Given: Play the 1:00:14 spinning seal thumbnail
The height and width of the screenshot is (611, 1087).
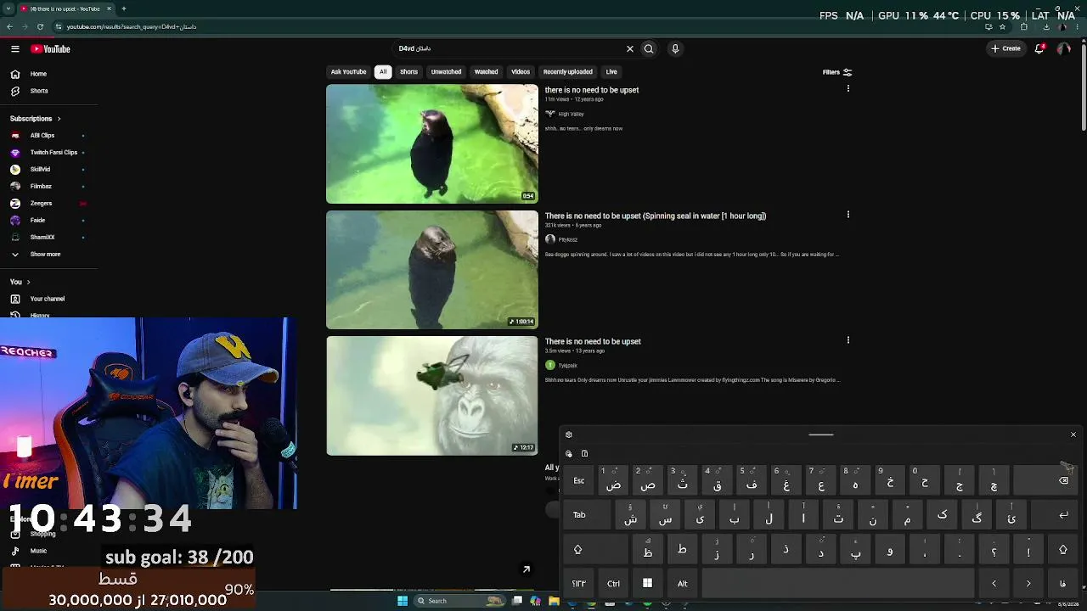Looking at the screenshot, I should click(x=432, y=270).
